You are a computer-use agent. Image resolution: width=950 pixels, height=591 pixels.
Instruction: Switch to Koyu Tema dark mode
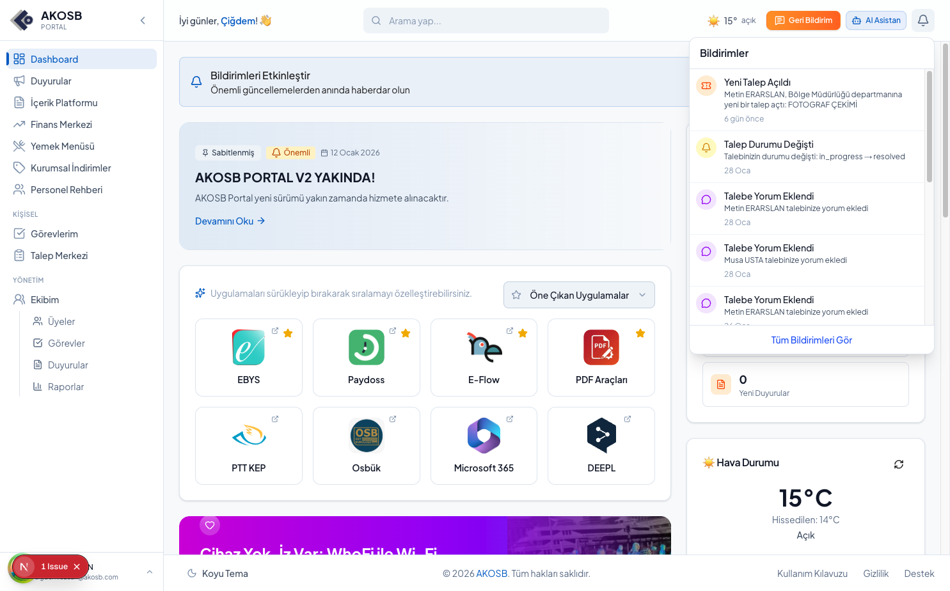(x=218, y=574)
